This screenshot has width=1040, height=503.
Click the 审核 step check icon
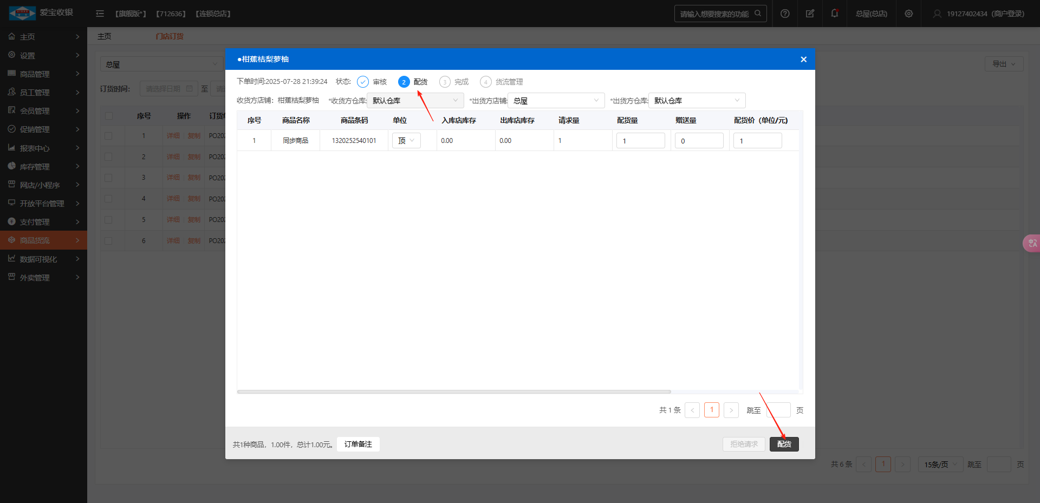363,82
